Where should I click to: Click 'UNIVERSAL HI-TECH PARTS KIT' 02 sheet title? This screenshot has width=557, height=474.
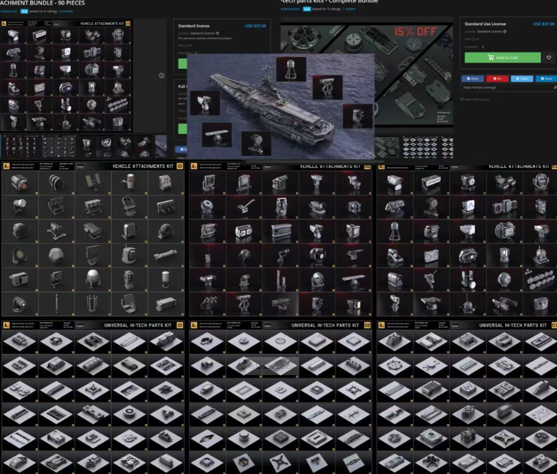pyautogui.click(x=325, y=325)
